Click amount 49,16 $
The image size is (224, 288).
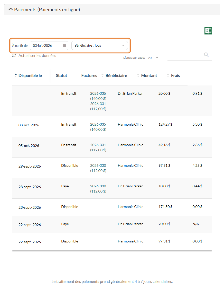164,145
